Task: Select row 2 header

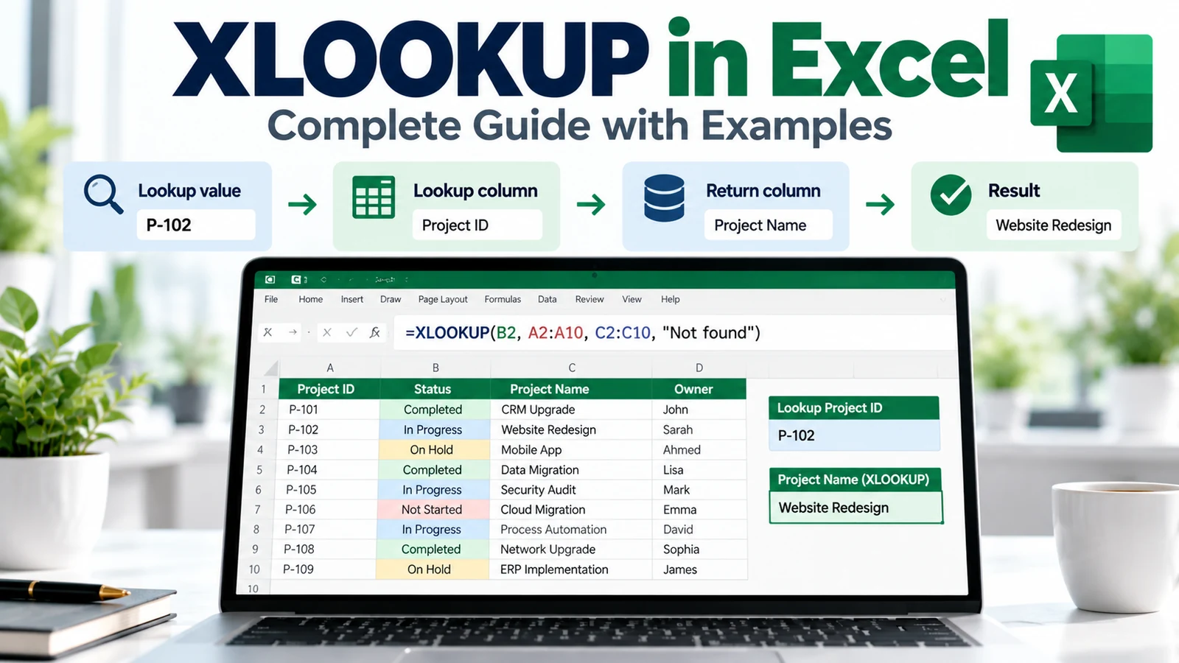Action: click(262, 410)
